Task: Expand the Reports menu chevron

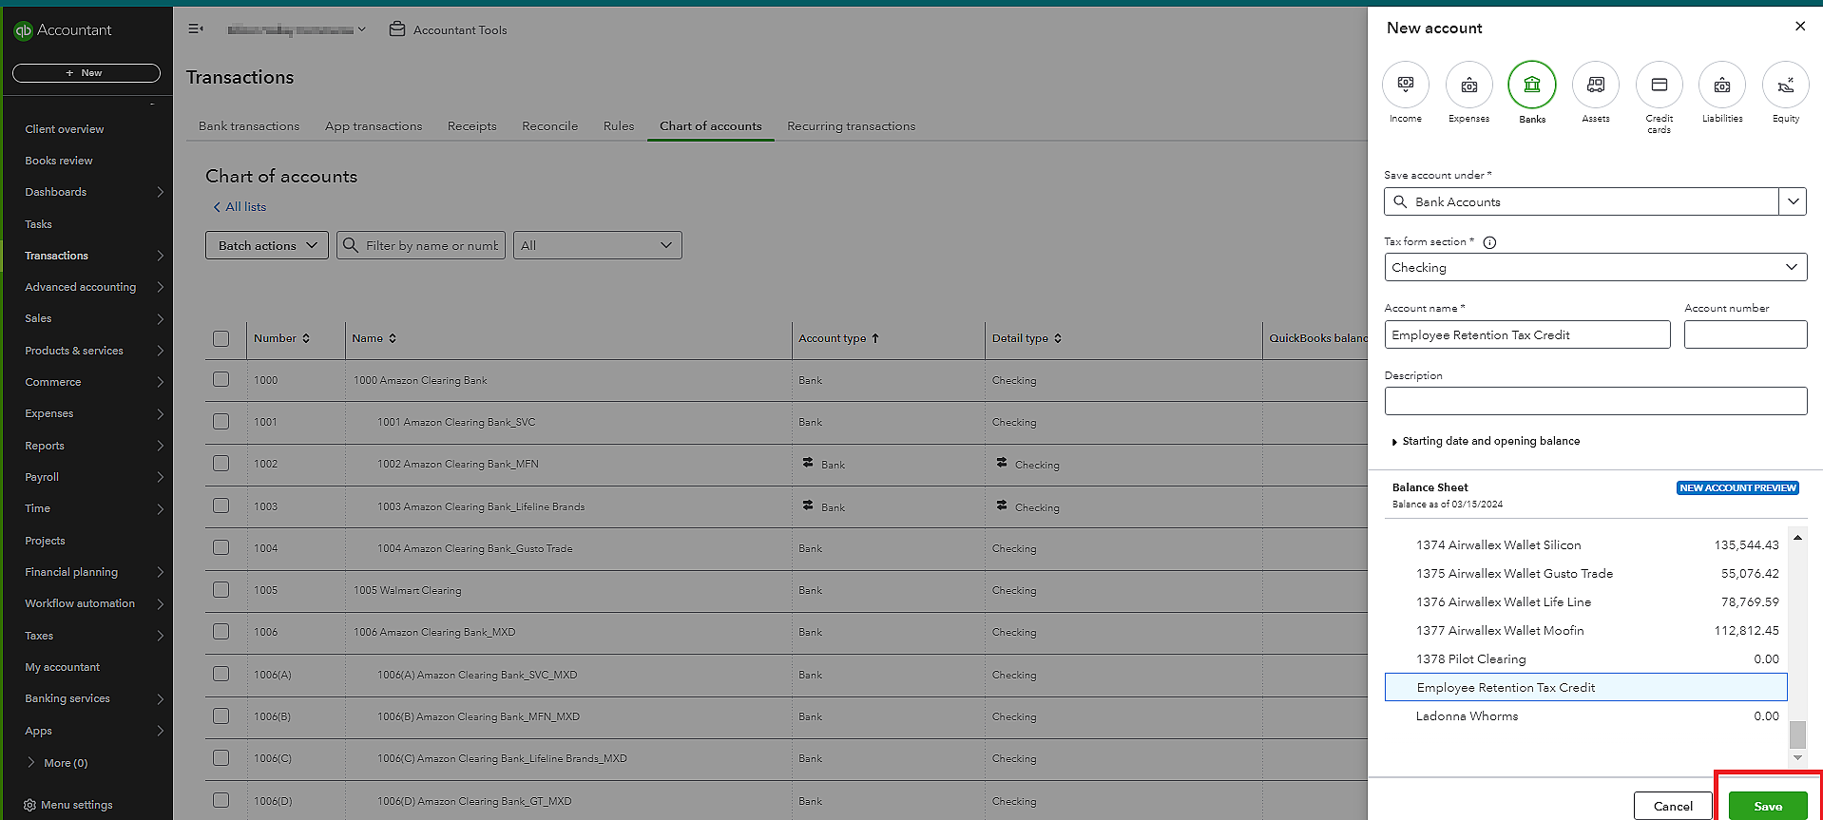Action: click(x=160, y=446)
